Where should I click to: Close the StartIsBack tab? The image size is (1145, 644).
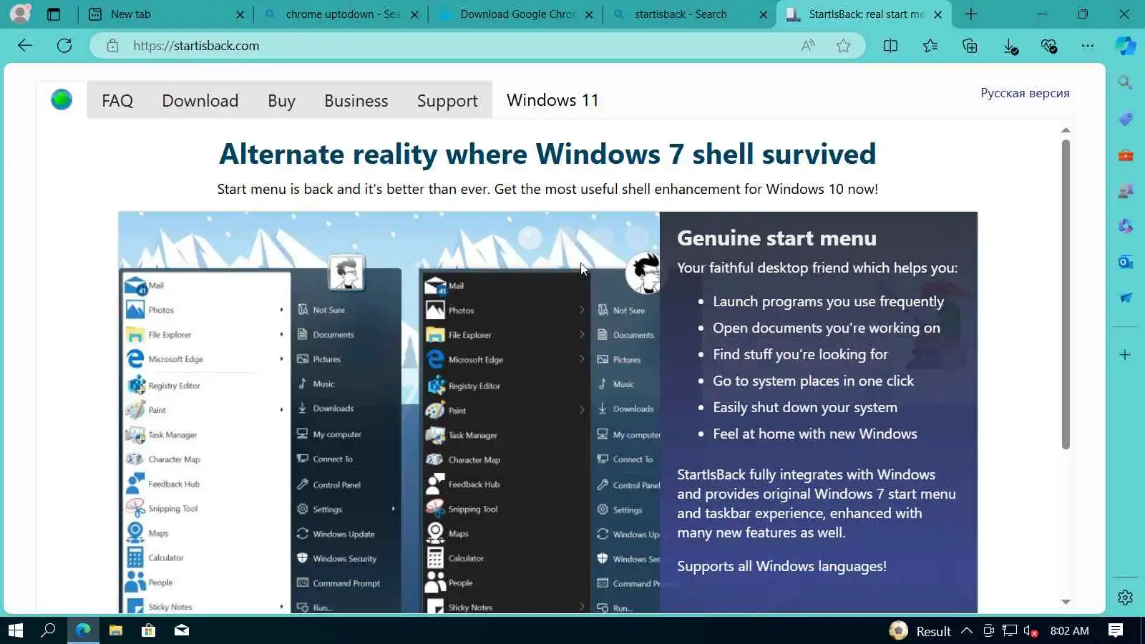937,14
